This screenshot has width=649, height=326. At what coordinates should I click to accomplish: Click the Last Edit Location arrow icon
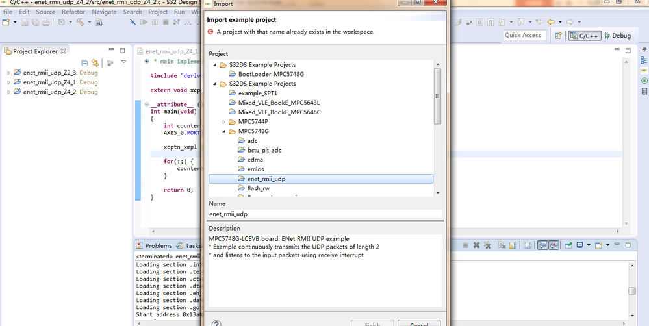(540, 22)
